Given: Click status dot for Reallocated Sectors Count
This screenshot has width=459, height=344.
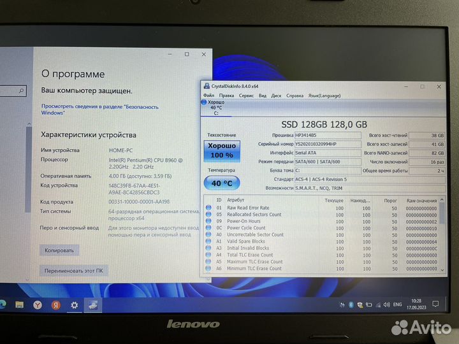Looking at the screenshot, I should (208, 214).
